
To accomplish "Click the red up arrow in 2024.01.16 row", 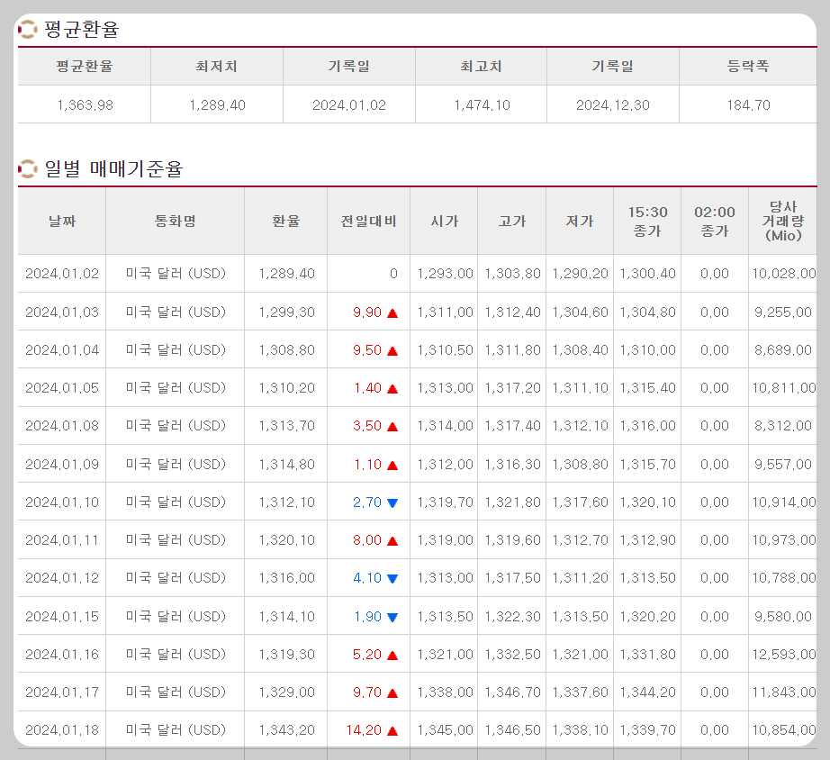I will [x=392, y=656].
